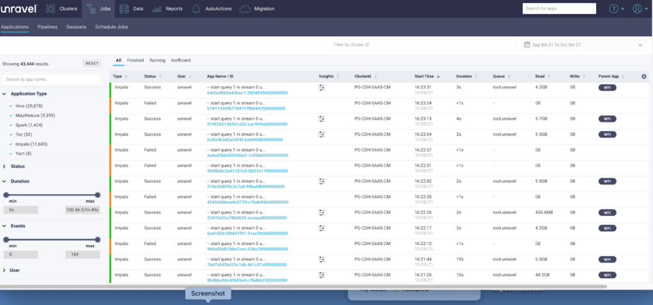Screen dimensions: 653x305
Task: Open table column settings gear
Action: [x=643, y=76]
